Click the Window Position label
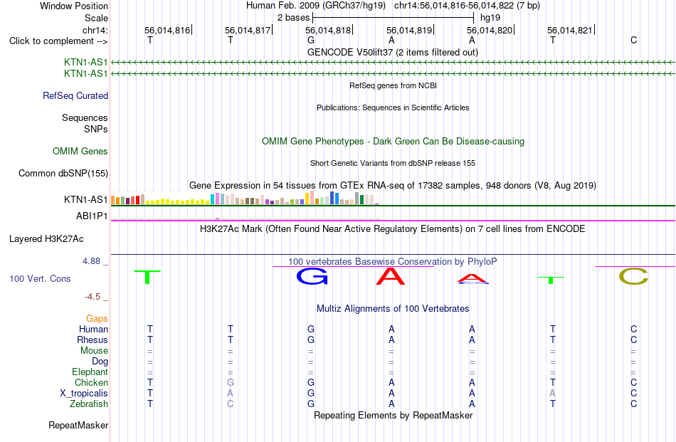The height and width of the screenshot is (442, 676). pos(74,6)
